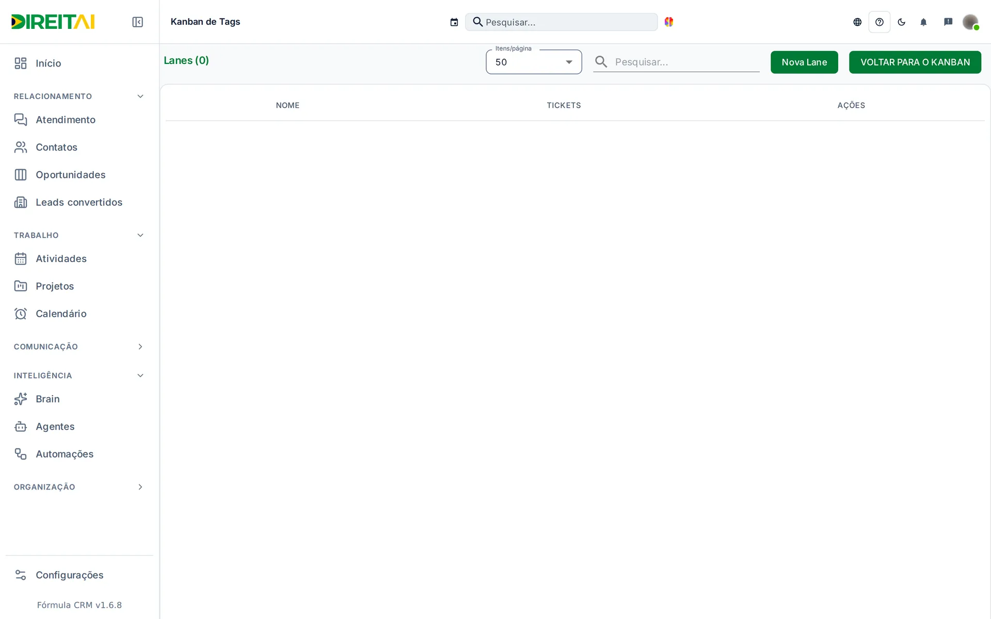
Task: Open Oportunidades page
Action: (79, 175)
